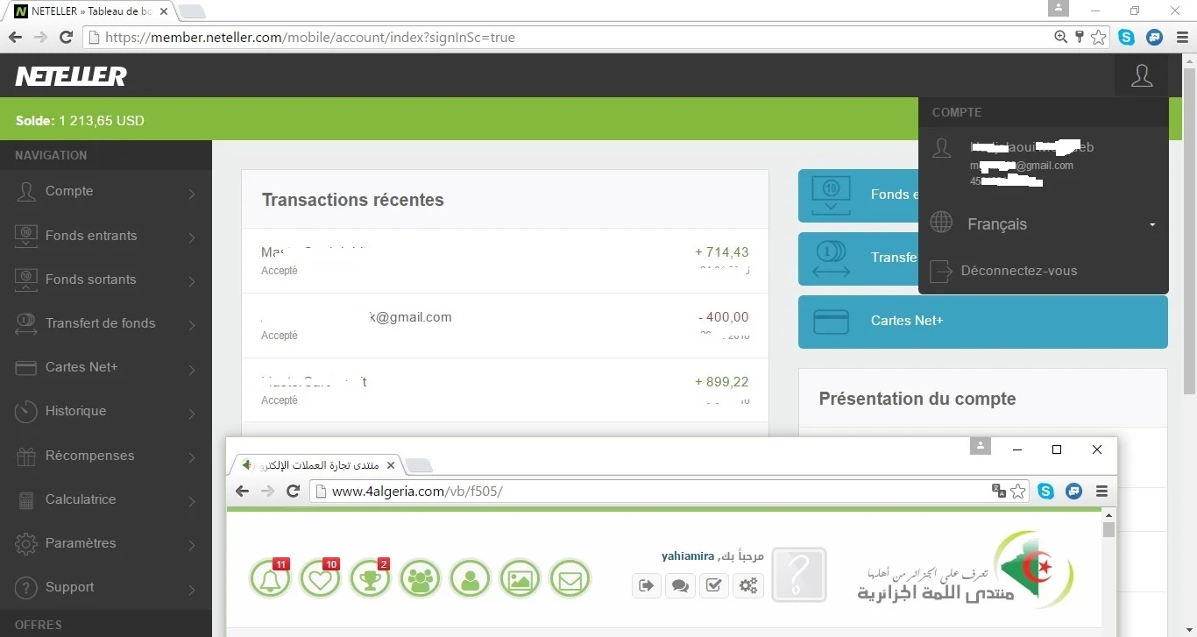Expand the sidebar Cartes Net+ chevron

click(x=192, y=369)
